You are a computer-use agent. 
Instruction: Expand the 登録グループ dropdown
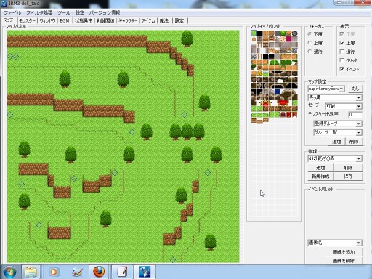coord(338,124)
